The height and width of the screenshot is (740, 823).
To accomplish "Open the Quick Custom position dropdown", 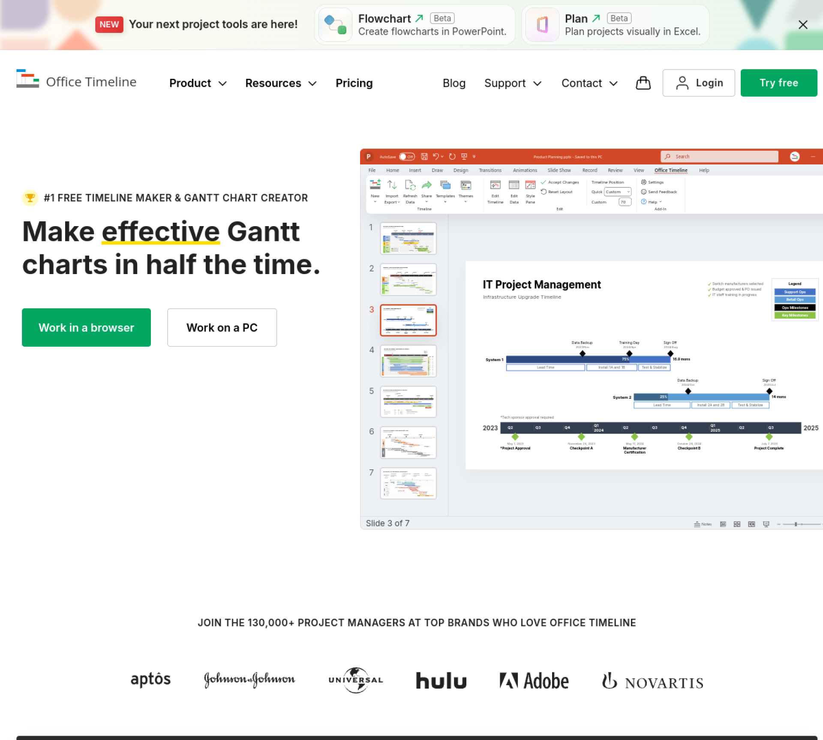I will tap(617, 192).
